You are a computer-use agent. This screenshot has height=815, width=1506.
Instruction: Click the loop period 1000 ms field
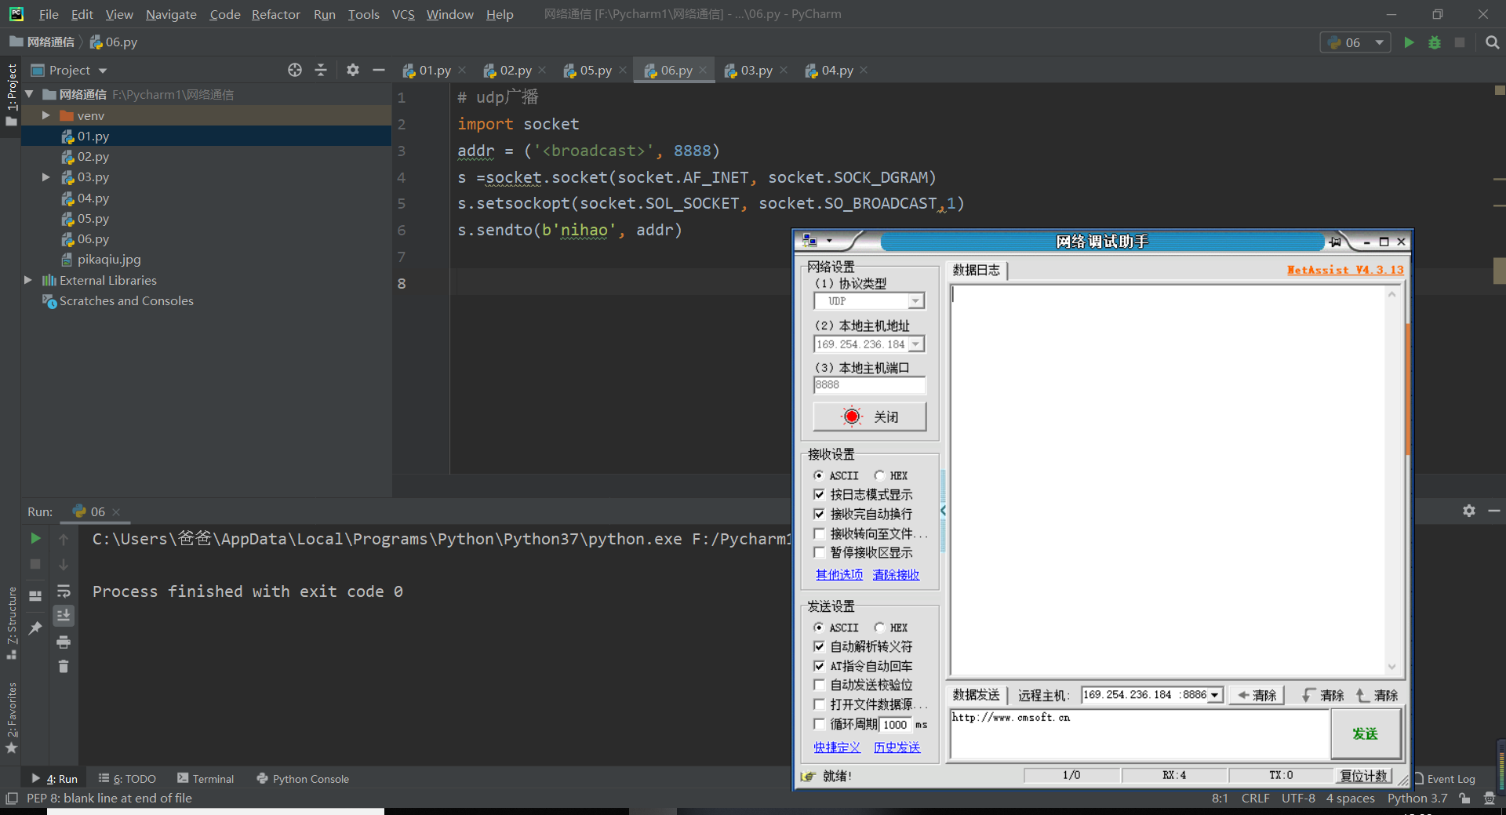click(895, 725)
